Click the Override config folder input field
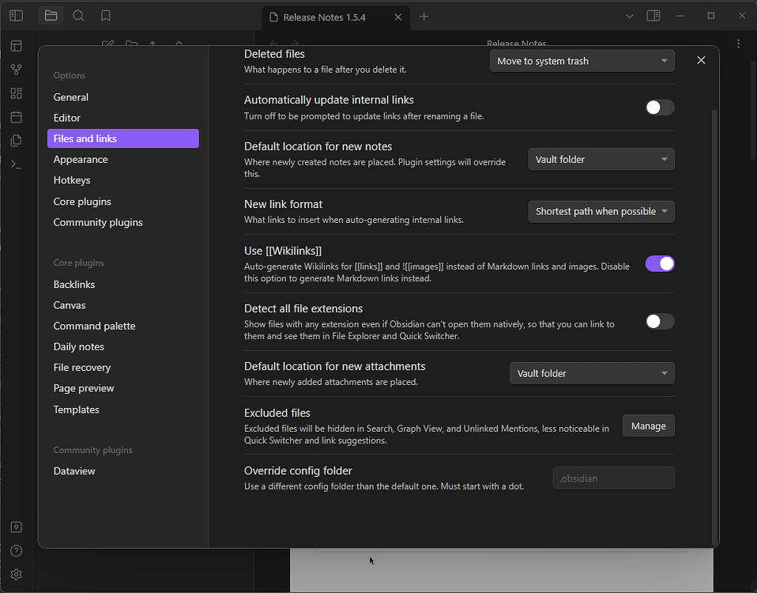The image size is (757, 593). click(x=613, y=478)
